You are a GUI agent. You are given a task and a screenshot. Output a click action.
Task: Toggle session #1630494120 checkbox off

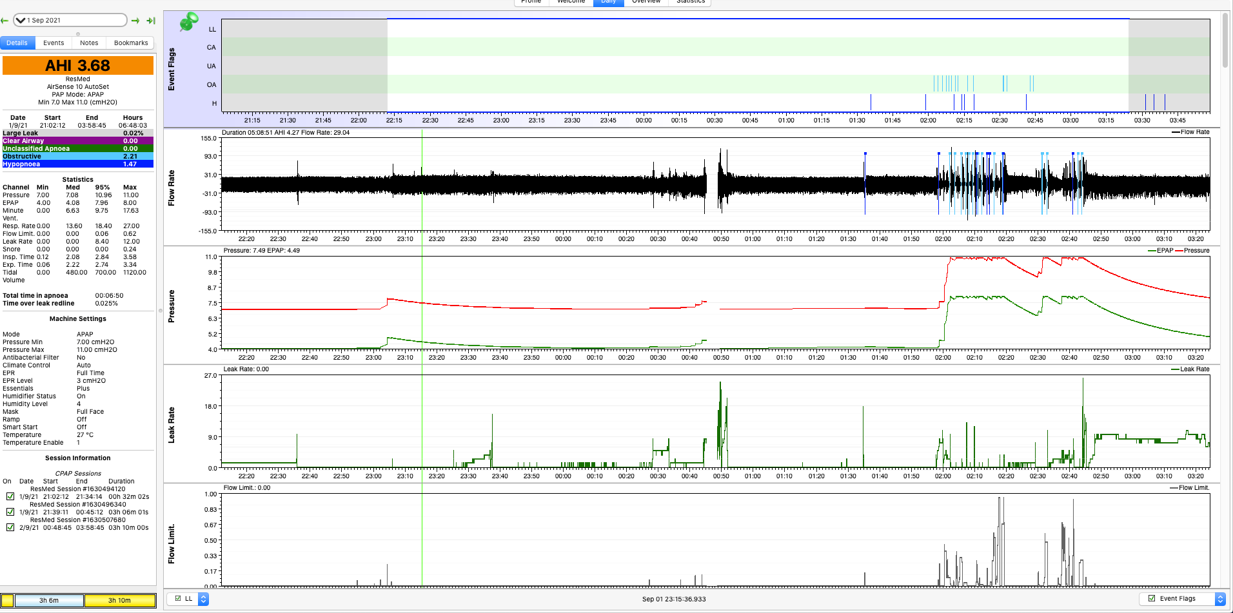pos(10,497)
